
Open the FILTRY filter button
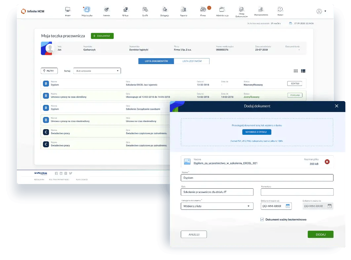tap(49, 71)
